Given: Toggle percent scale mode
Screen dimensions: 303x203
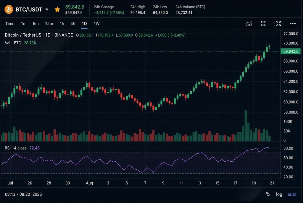Looking at the screenshot, I should [x=268, y=194].
